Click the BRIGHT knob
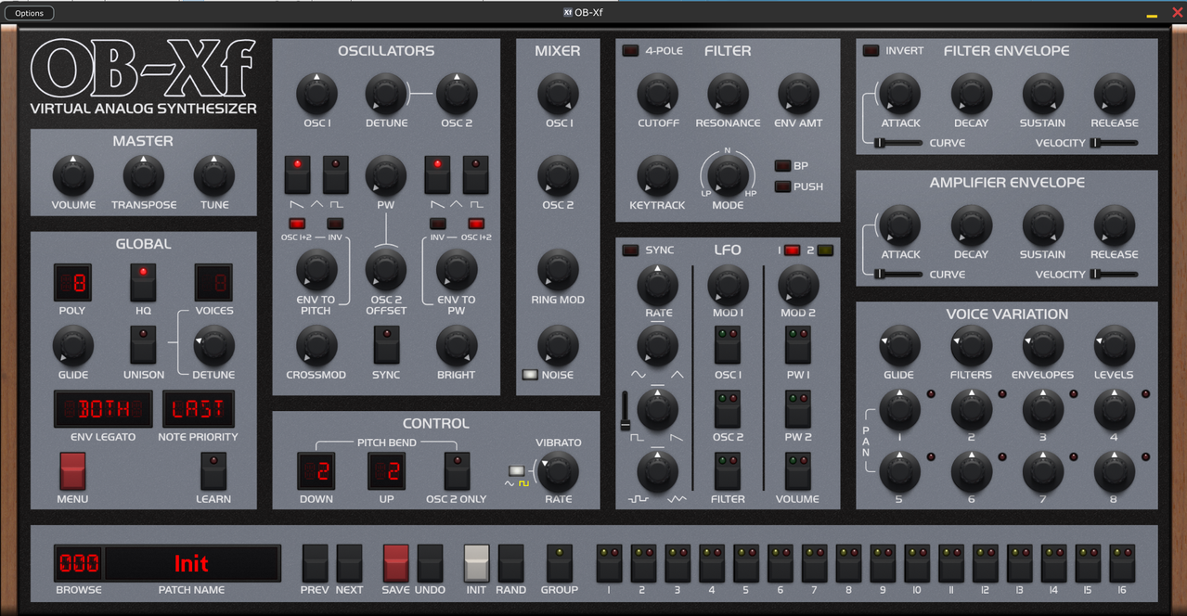Image resolution: width=1187 pixels, height=616 pixels. [457, 346]
